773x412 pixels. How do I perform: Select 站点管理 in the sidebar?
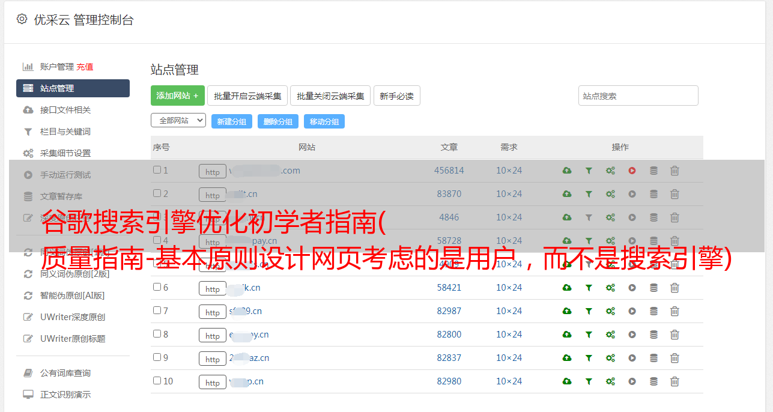tap(73, 88)
